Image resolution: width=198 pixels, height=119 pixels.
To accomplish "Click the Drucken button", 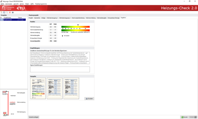I will [89, 99].
